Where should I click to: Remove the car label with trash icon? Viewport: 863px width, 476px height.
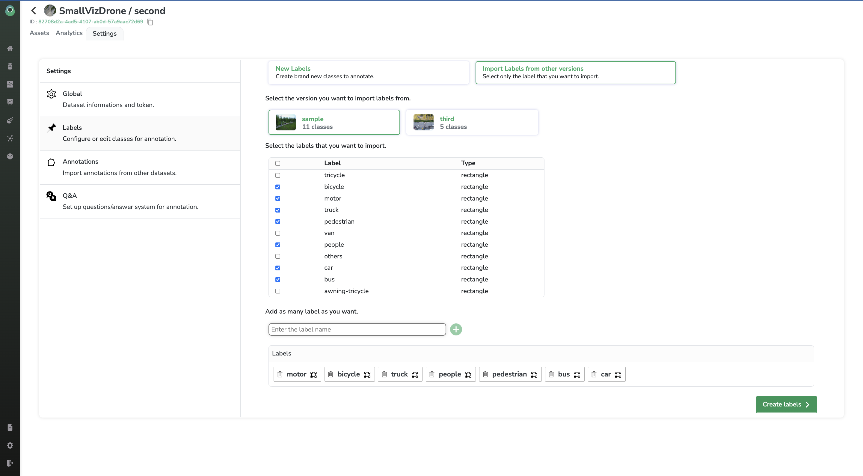tap(594, 374)
